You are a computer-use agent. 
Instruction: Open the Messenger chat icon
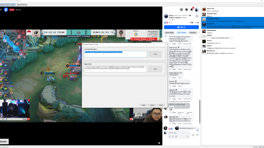click(186, 10)
